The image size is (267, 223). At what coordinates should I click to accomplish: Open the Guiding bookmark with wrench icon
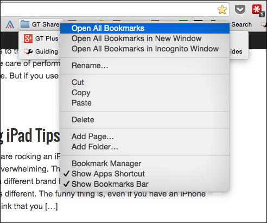point(41,51)
